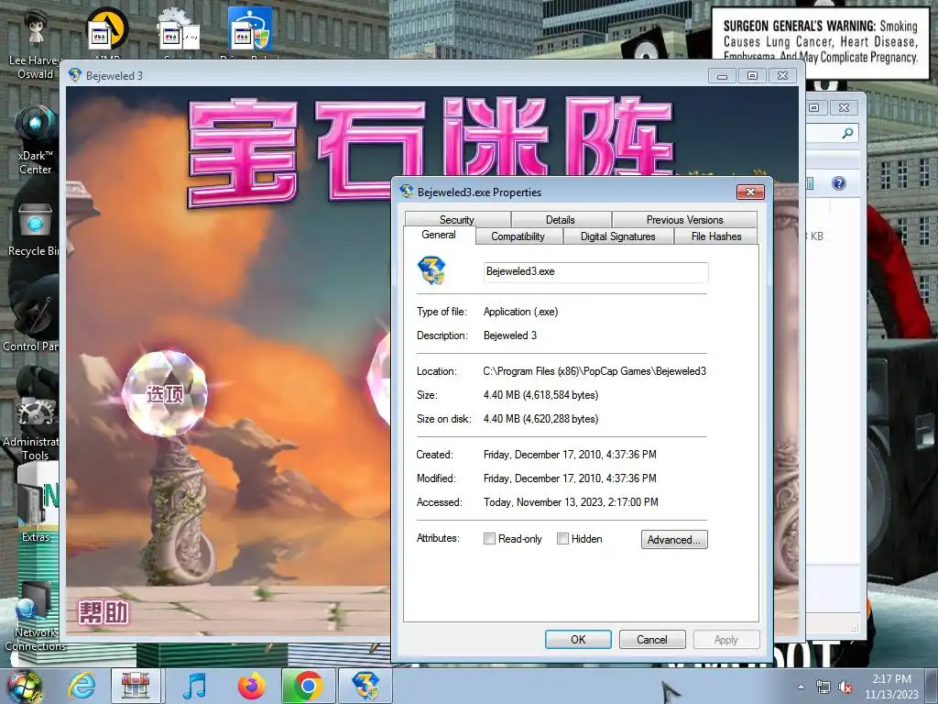Click the Description value Bejeweled 3
This screenshot has width=938, height=704.
509,335
